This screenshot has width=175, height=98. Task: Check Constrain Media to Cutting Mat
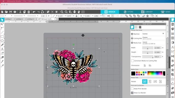click(132, 61)
